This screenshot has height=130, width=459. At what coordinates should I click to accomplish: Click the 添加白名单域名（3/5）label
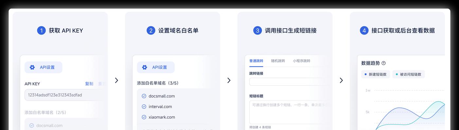(158, 83)
